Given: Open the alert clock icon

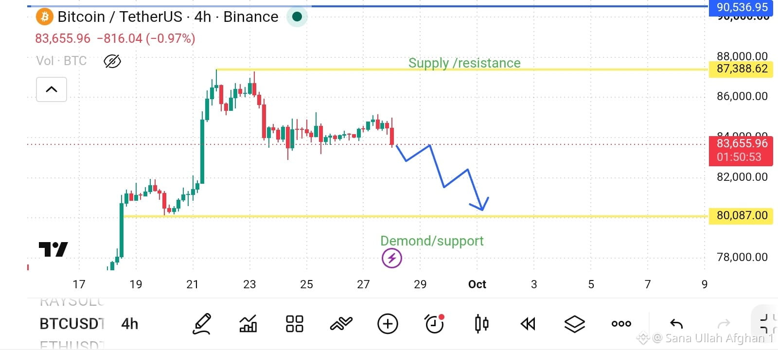Looking at the screenshot, I should pos(434,324).
